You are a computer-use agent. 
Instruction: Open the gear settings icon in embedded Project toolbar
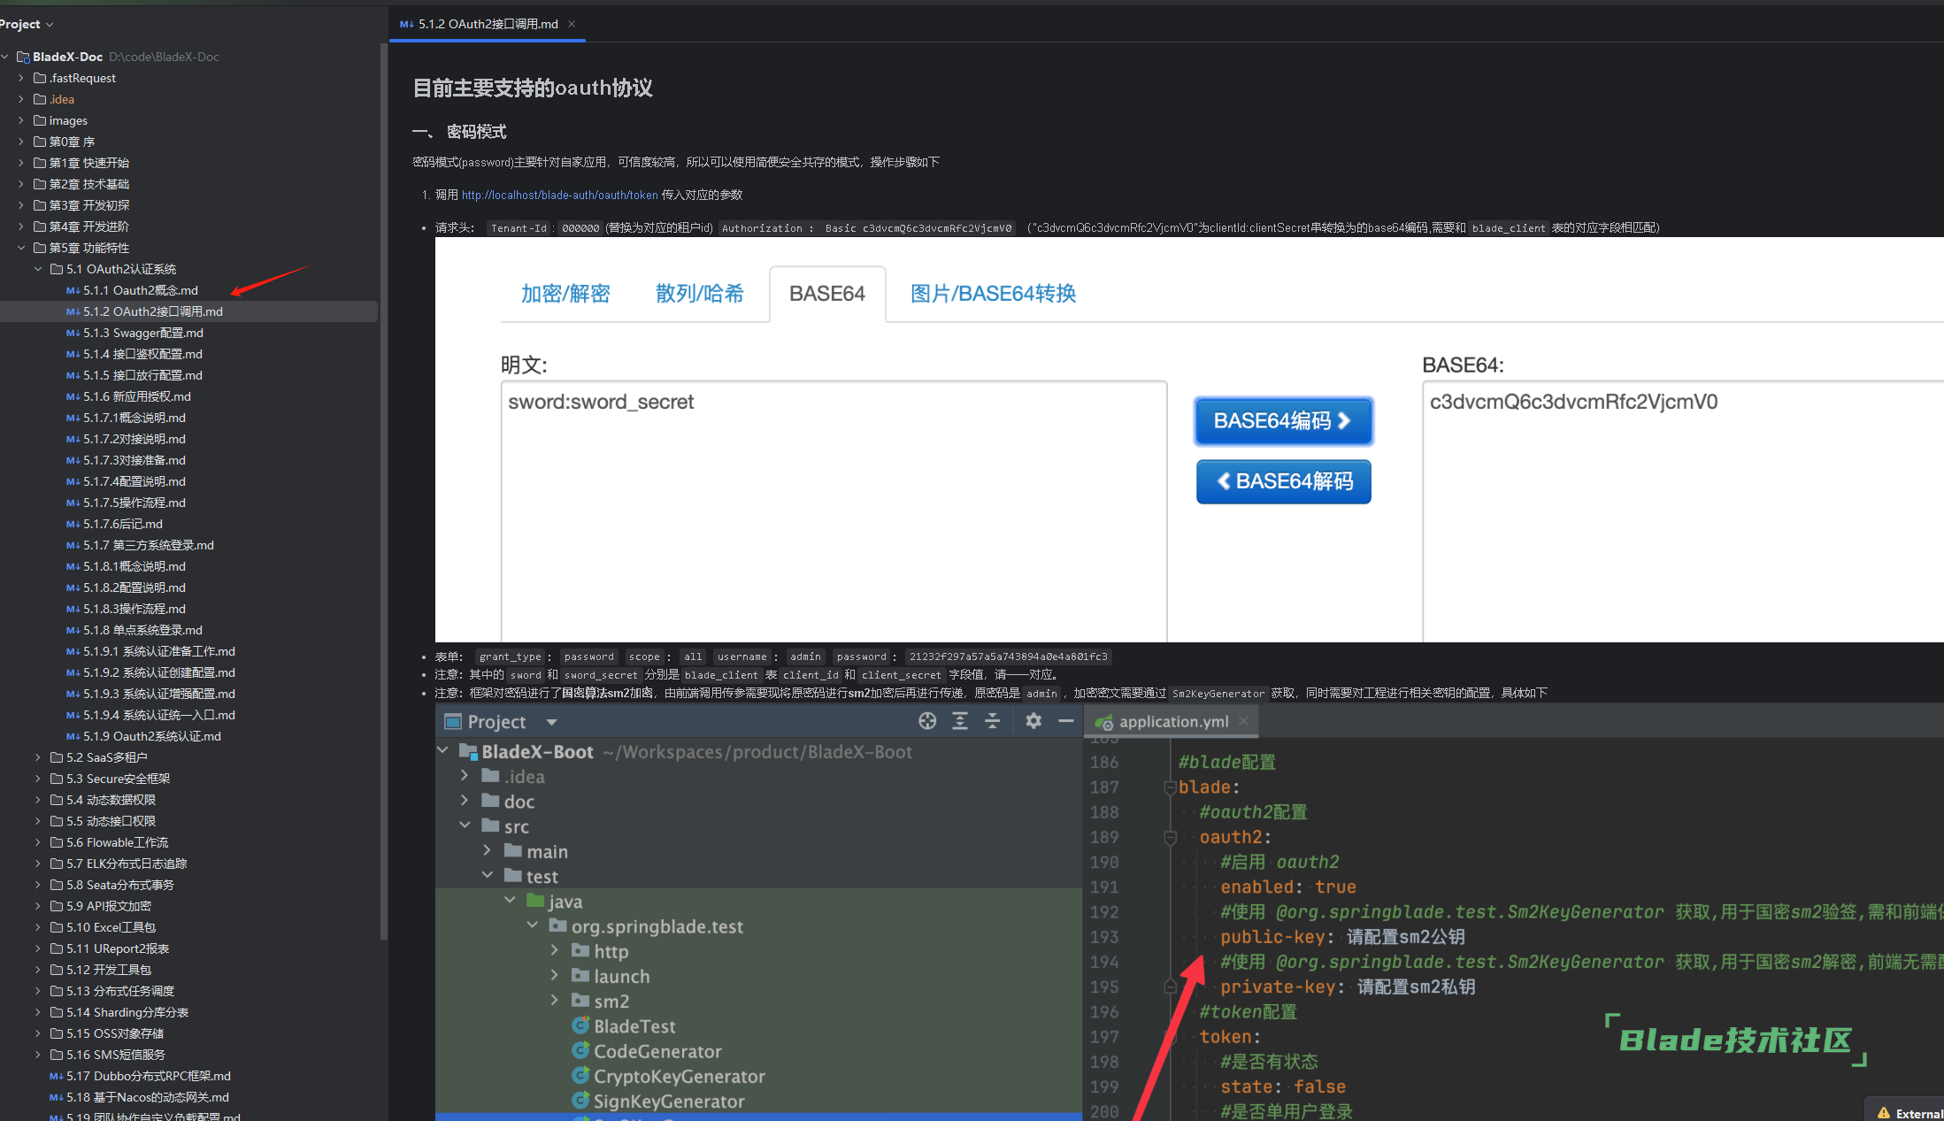(x=1033, y=721)
